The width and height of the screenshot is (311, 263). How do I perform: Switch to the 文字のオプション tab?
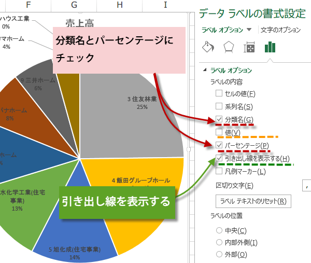point(280,30)
